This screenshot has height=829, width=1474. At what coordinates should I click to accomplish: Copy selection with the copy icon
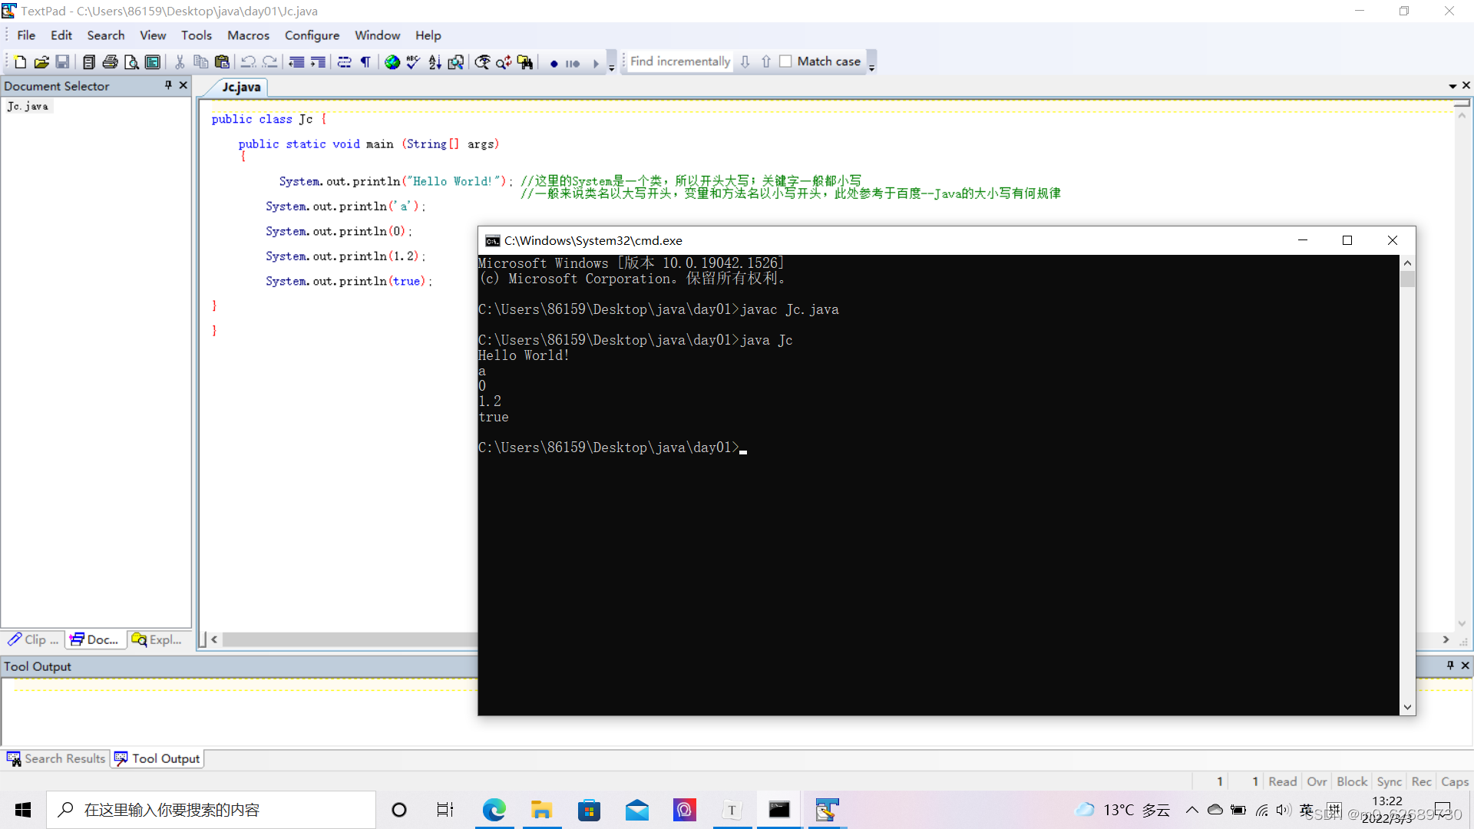[x=201, y=62]
